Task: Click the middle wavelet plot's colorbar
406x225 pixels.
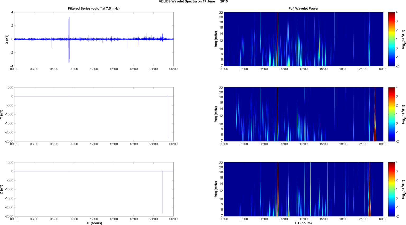Action: [391, 114]
